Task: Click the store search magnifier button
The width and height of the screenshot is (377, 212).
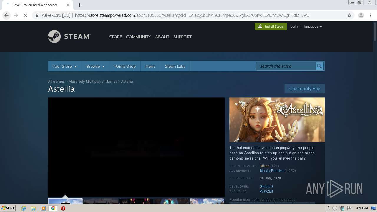Action: [319, 66]
